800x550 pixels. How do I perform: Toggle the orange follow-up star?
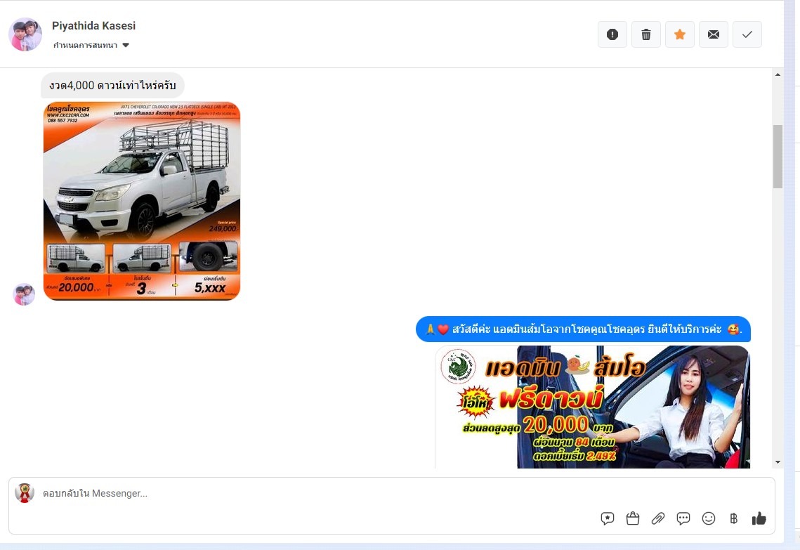680,34
